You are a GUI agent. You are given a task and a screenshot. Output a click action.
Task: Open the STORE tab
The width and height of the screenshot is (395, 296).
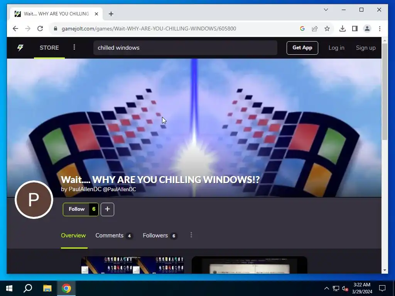tap(49, 47)
